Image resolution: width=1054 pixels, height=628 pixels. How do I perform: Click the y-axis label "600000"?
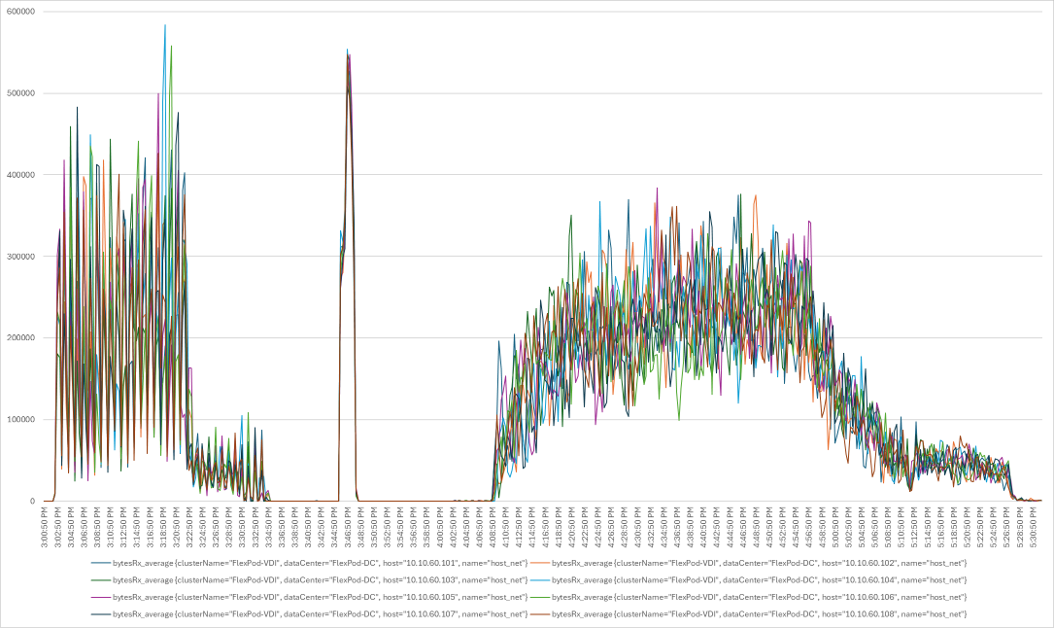[x=20, y=12]
